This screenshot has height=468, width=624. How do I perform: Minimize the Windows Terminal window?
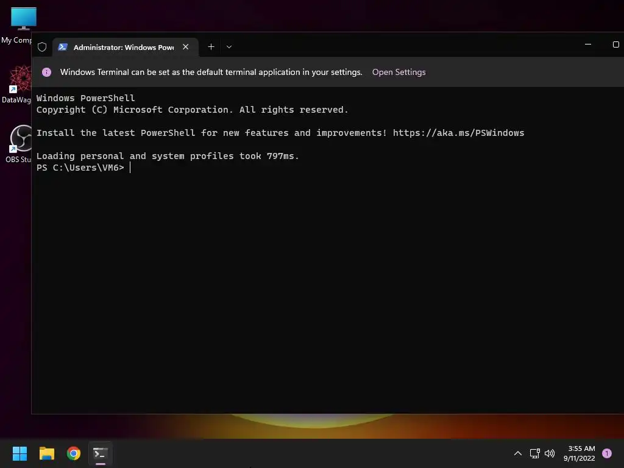point(588,44)
